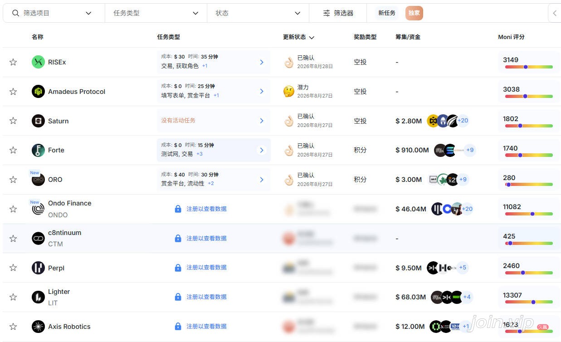Star the ORO project
This screenshot has height=342, width=561.
coord(13,180)
